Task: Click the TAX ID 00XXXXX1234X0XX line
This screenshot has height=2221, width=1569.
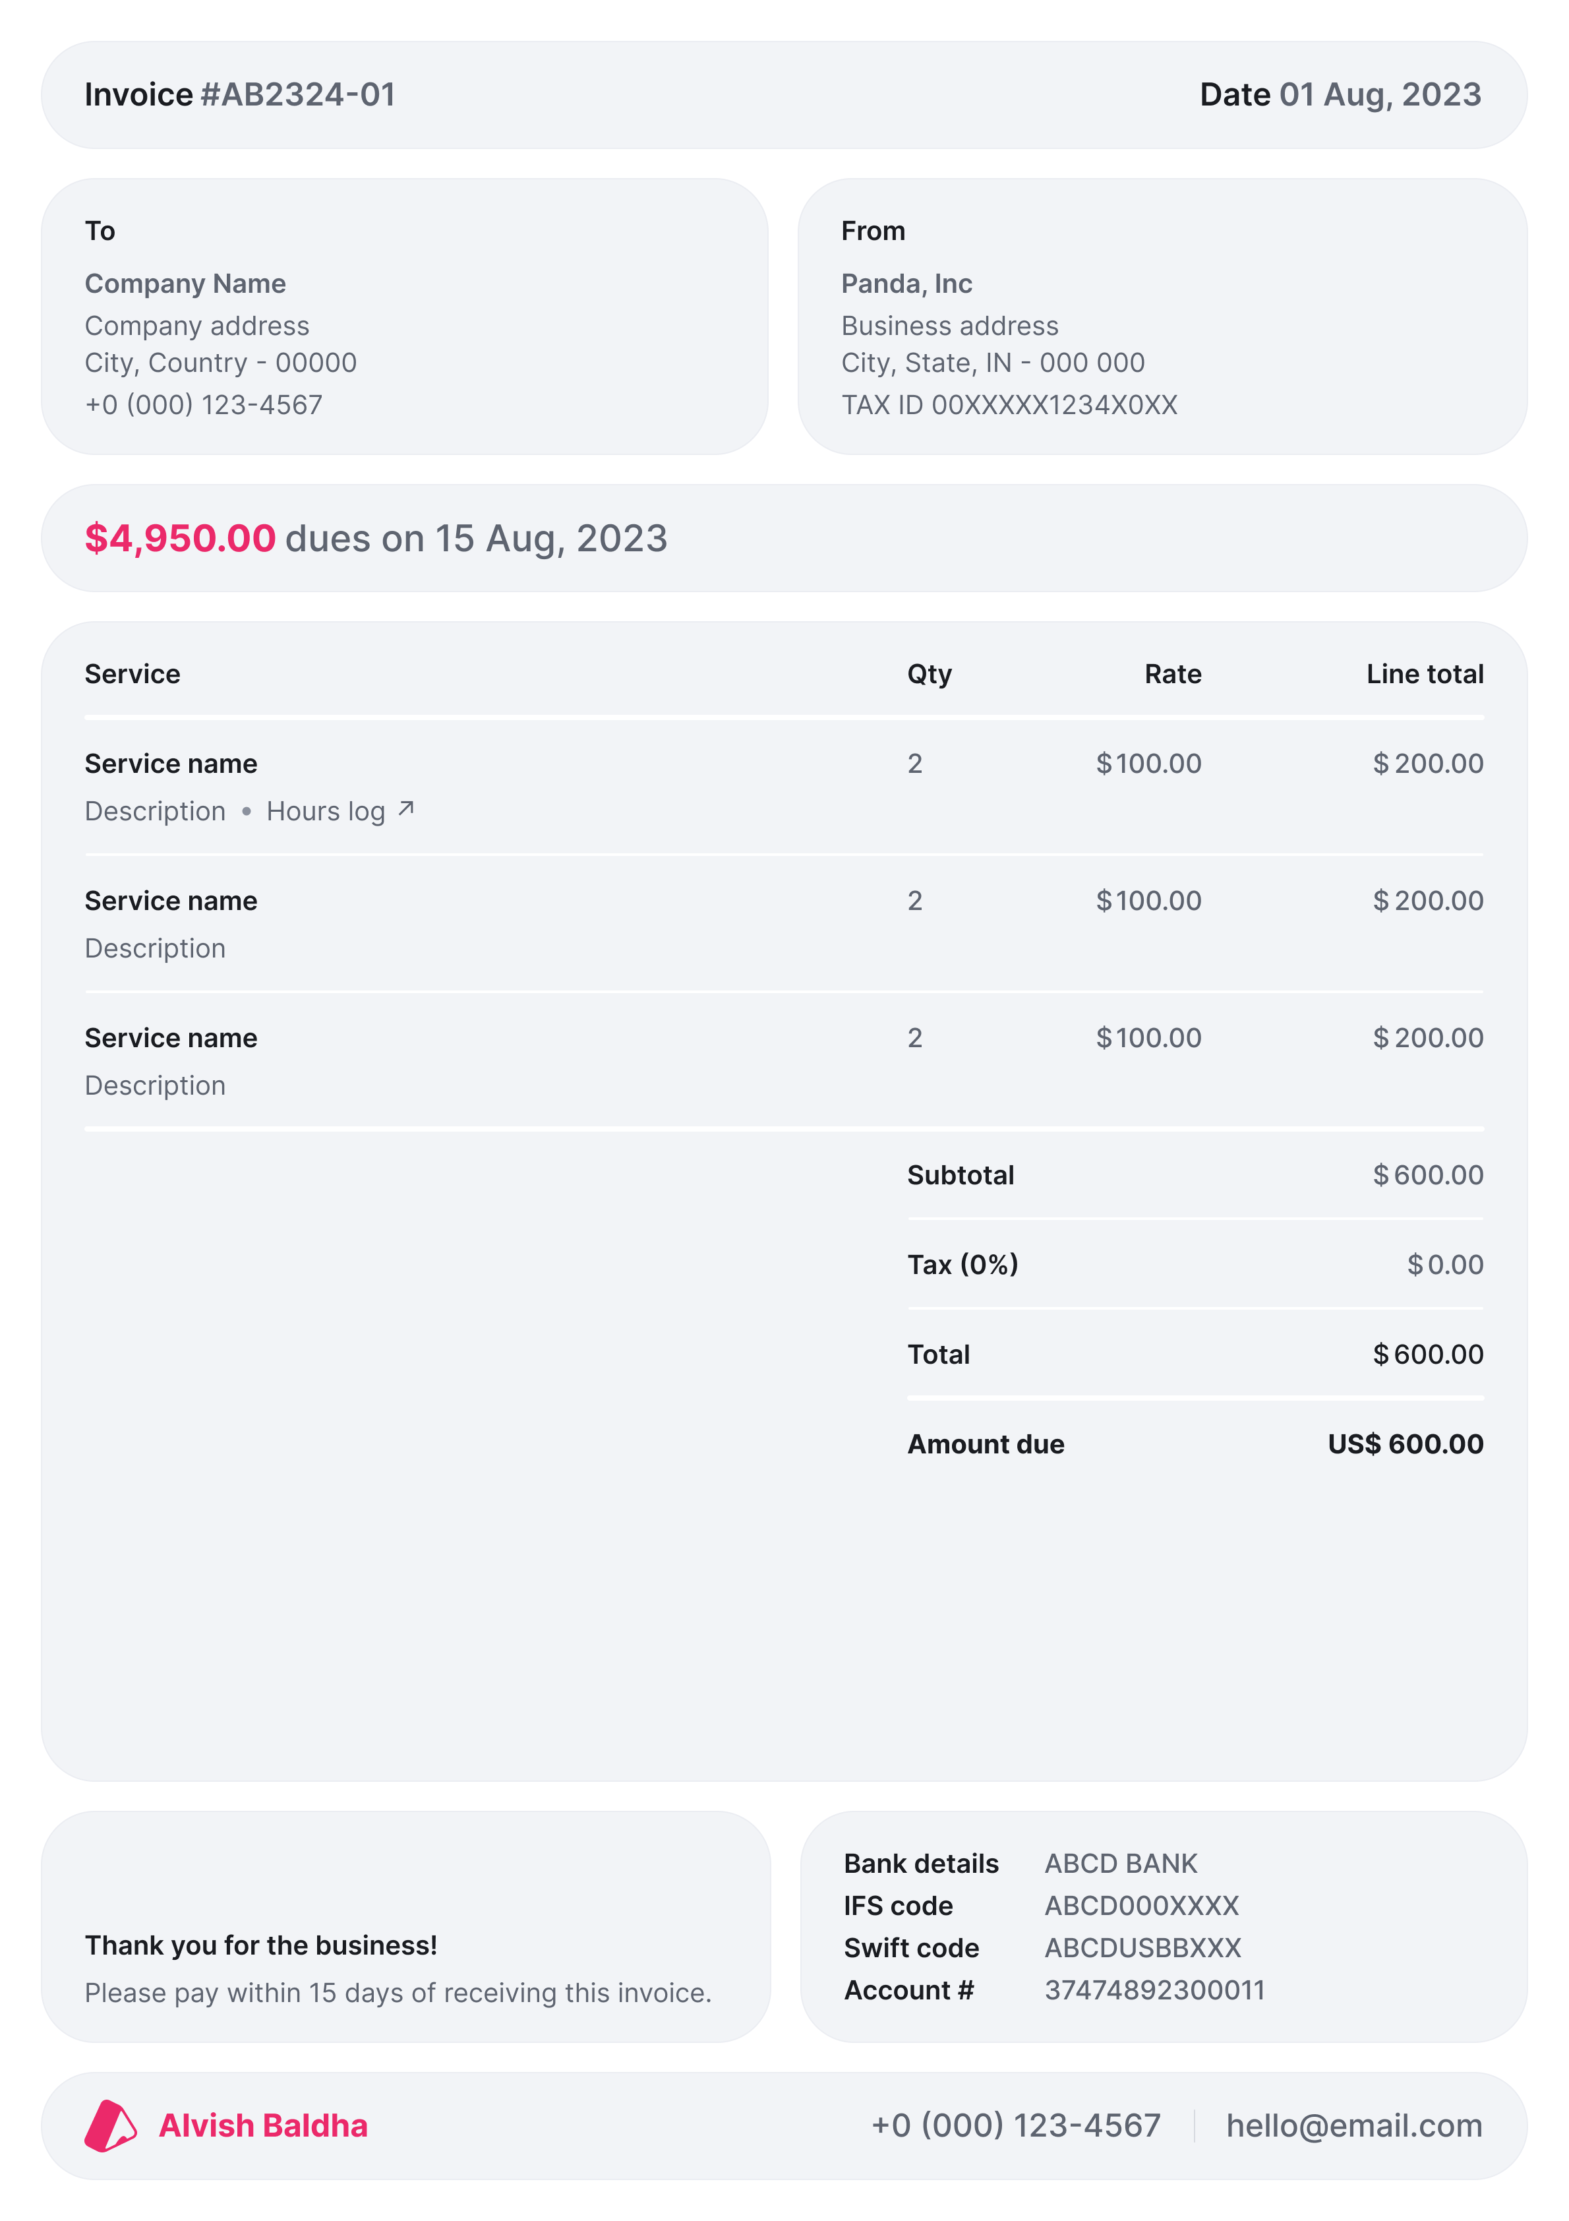Action: pyautogui.click(x=1009, y=404)
